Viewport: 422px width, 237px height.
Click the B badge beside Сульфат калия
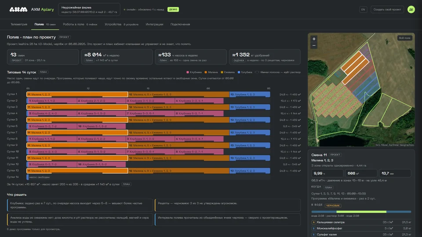click(x=313, y=234)
